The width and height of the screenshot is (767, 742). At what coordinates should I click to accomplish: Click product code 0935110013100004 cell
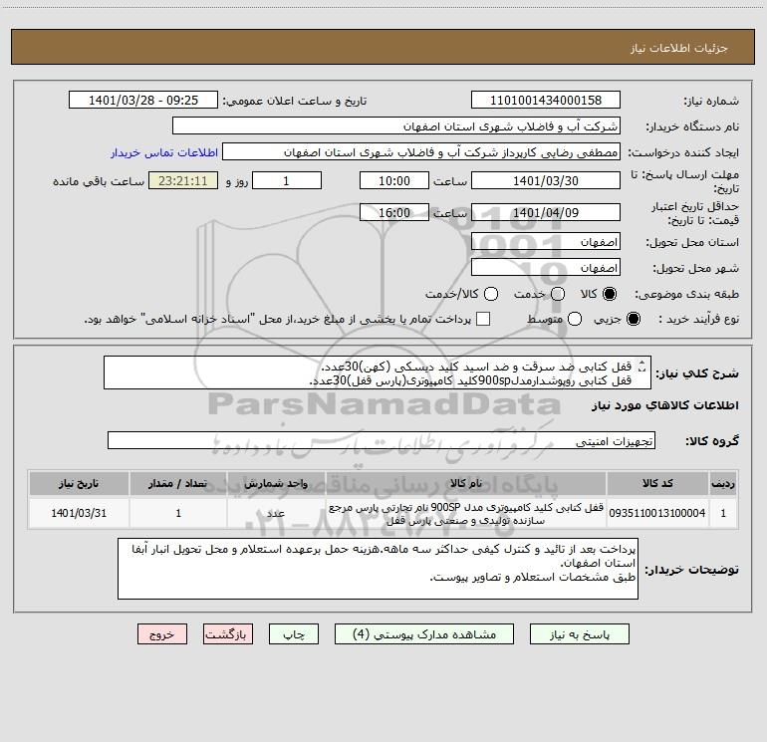click(657, 513)
